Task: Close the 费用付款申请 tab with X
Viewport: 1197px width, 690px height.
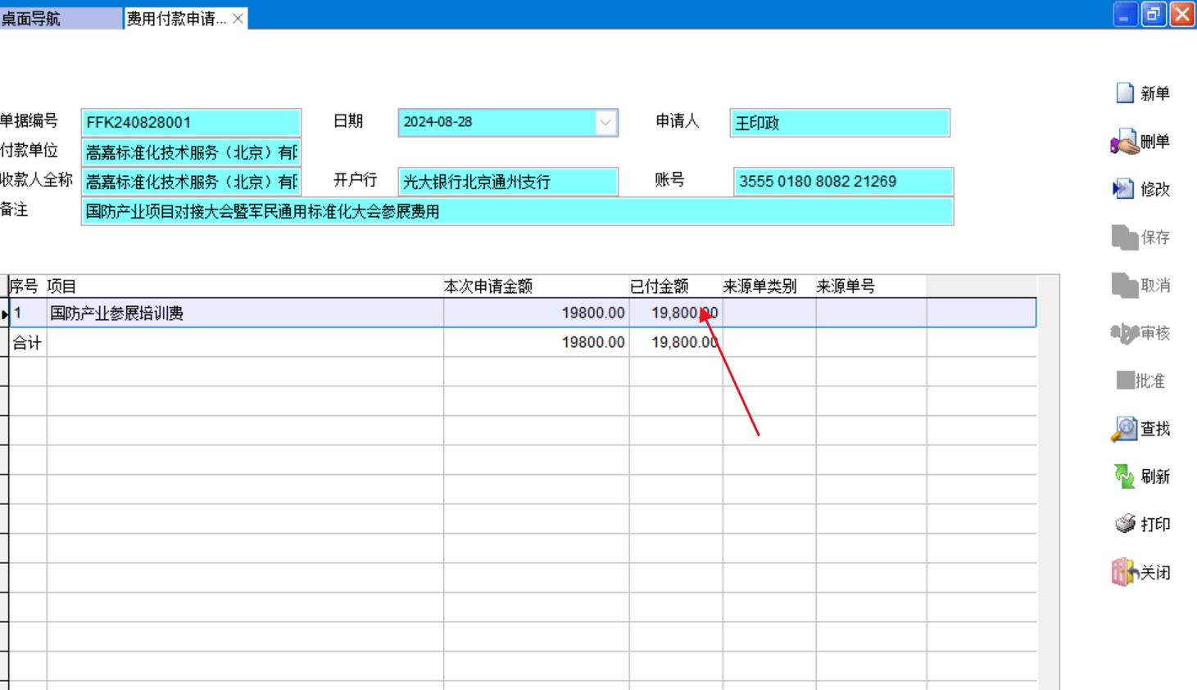Action: pyautogui.click(x=238, y=18)
